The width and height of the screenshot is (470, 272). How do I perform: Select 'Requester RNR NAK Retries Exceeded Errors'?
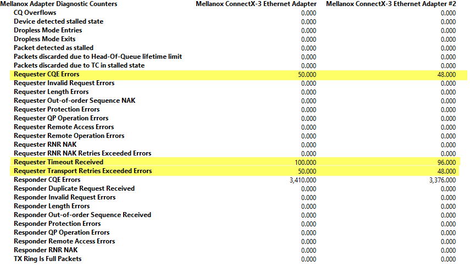(x=82, y=153)
